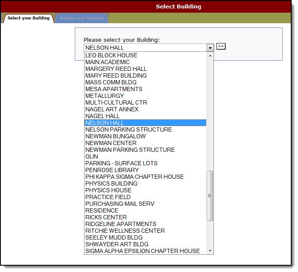Click the building selection text field
Screen dimensions: 298x272
click(x=145, y=48)
